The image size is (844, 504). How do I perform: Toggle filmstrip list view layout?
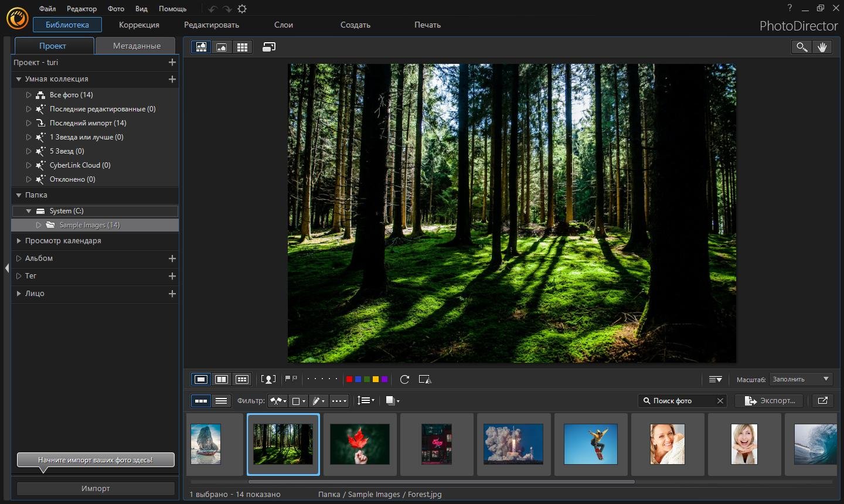tap(222, 401)
